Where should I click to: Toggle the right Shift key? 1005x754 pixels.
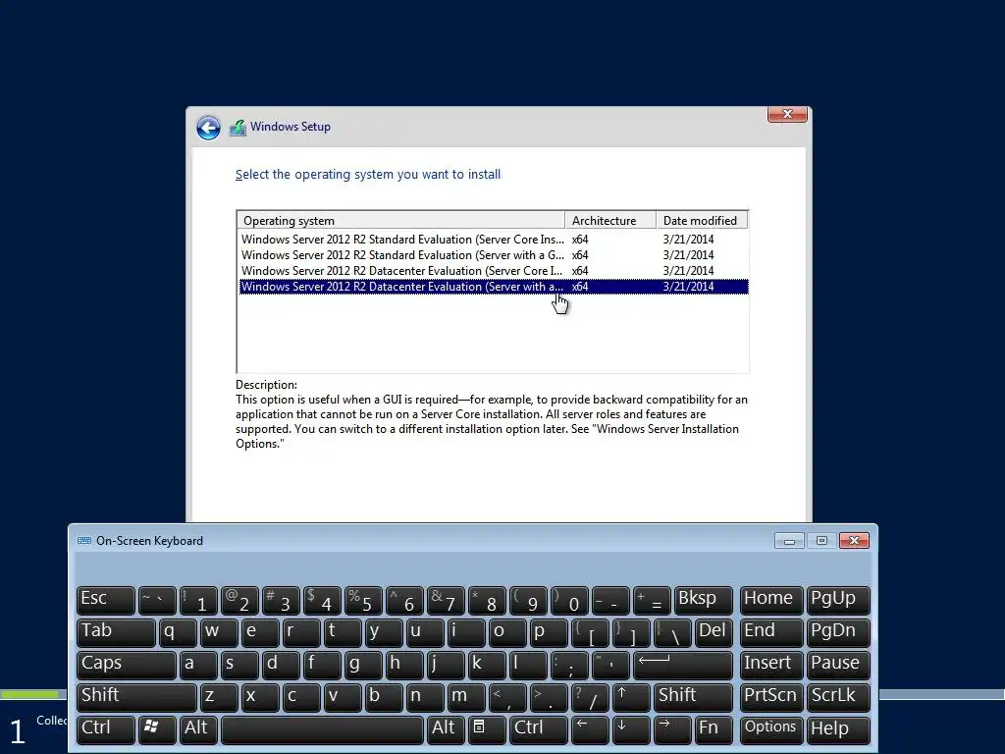(693, 697)
